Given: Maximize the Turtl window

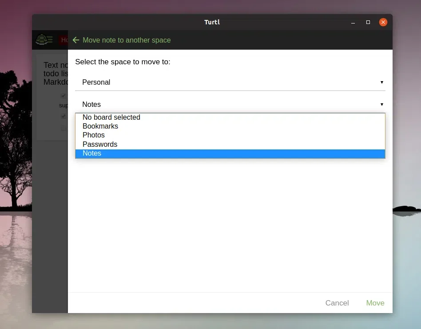Looking at the screenshot, I should (368, 22).
